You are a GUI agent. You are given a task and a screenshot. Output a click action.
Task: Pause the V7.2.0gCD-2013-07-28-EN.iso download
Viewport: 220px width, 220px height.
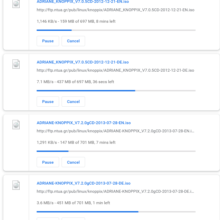point(48,162)
